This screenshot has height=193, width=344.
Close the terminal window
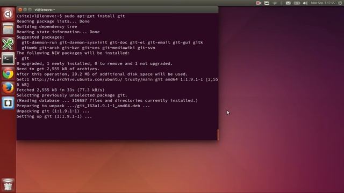click(20, 10)
